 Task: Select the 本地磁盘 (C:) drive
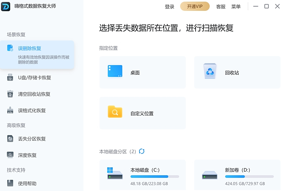142,174
